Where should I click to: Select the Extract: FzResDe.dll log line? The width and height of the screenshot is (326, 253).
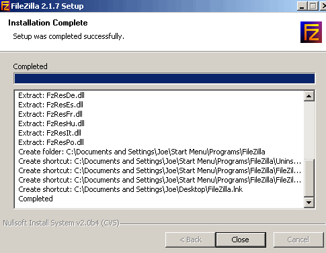pos(51,95)
